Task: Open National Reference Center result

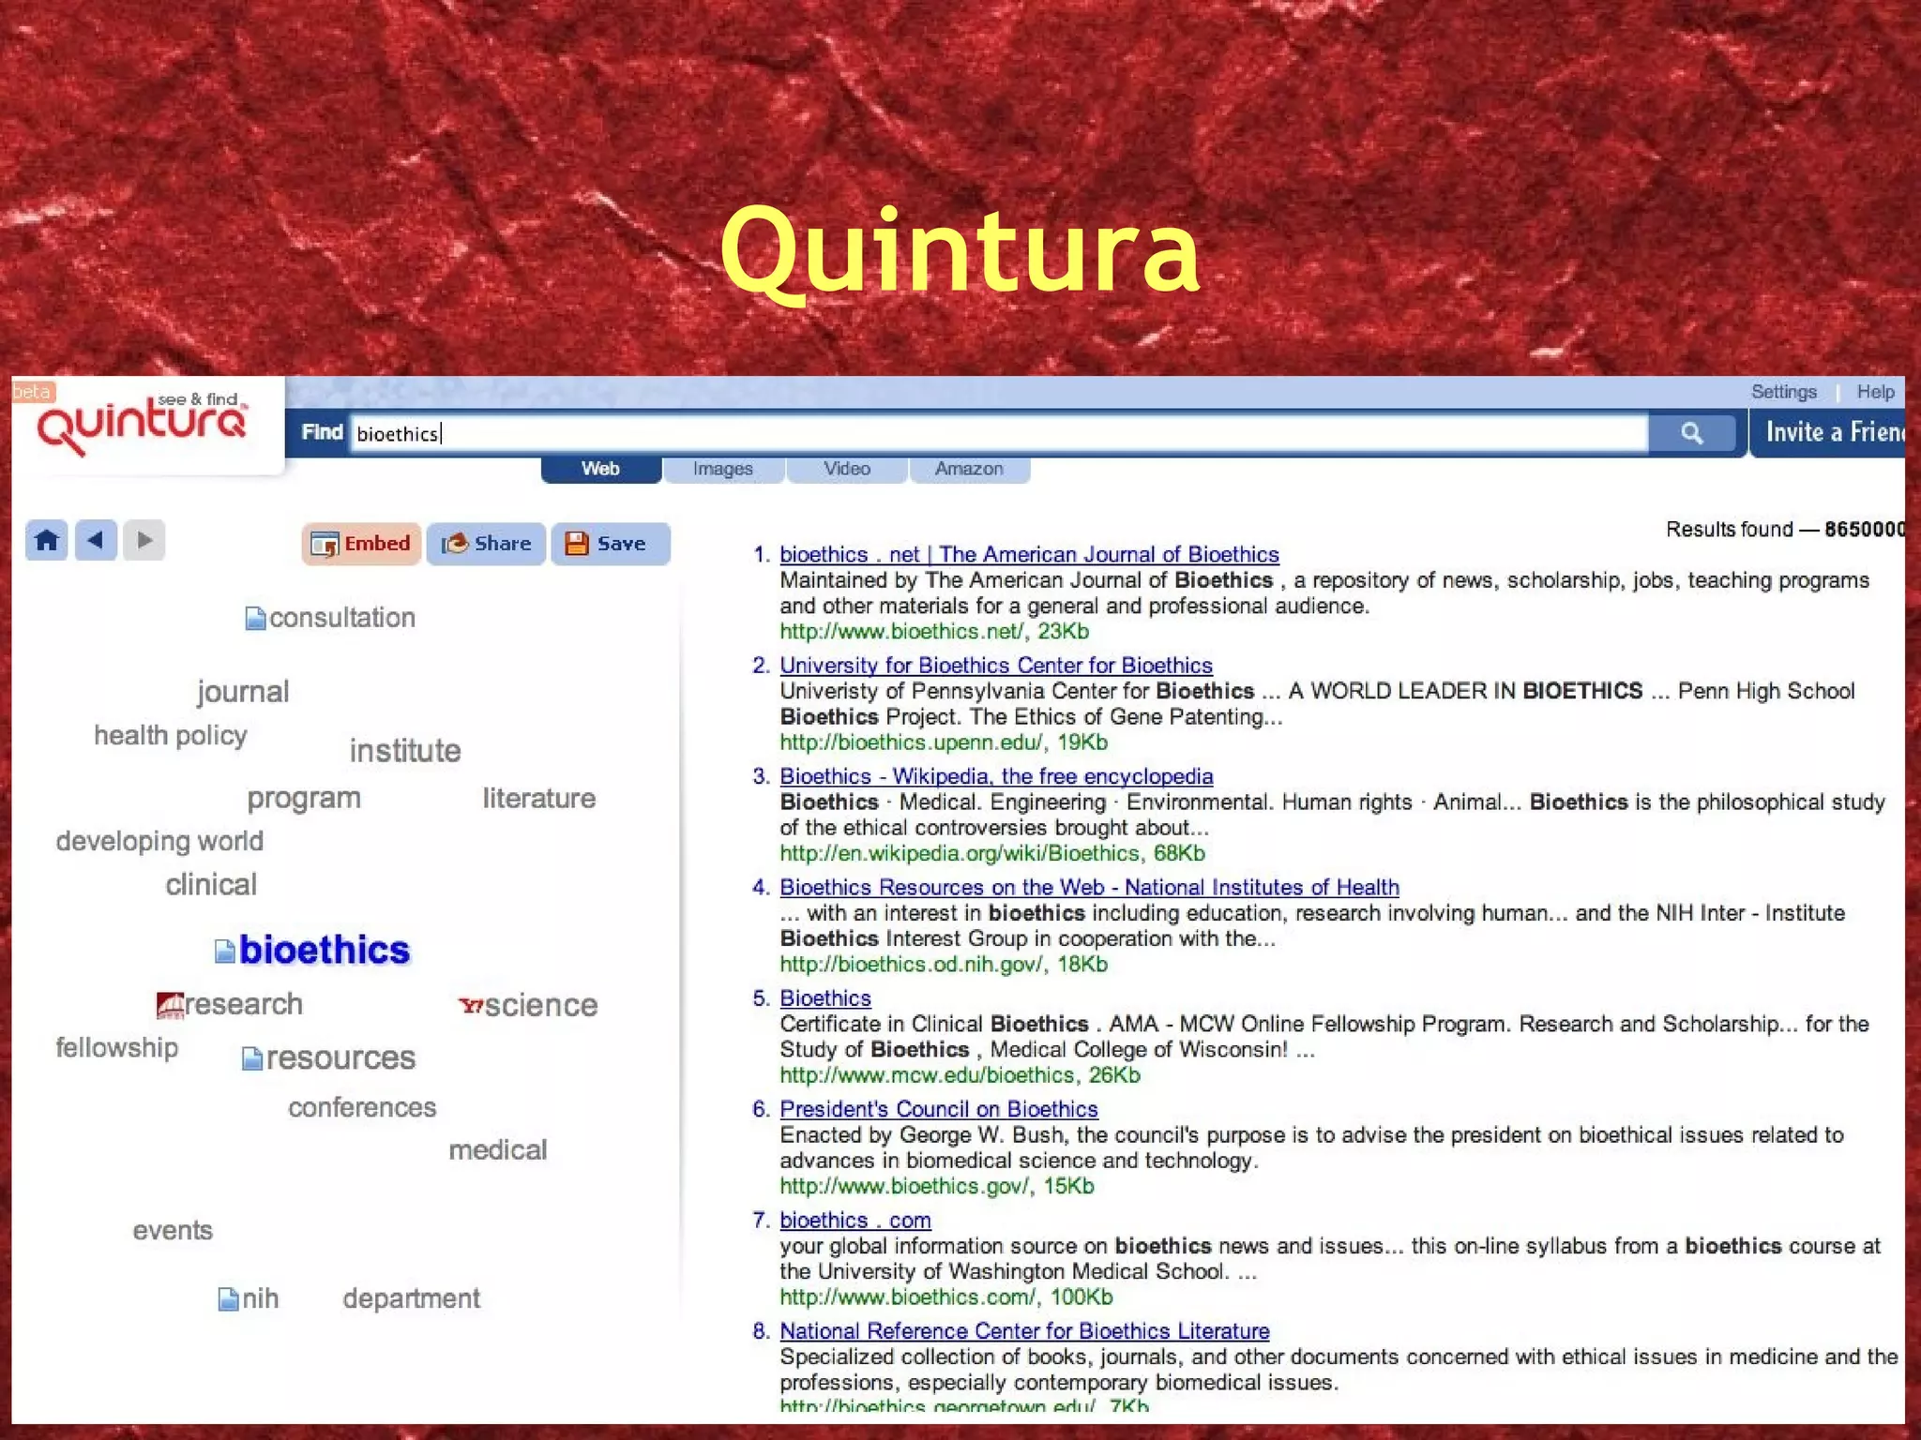Action: (x=1024, y=1331)
